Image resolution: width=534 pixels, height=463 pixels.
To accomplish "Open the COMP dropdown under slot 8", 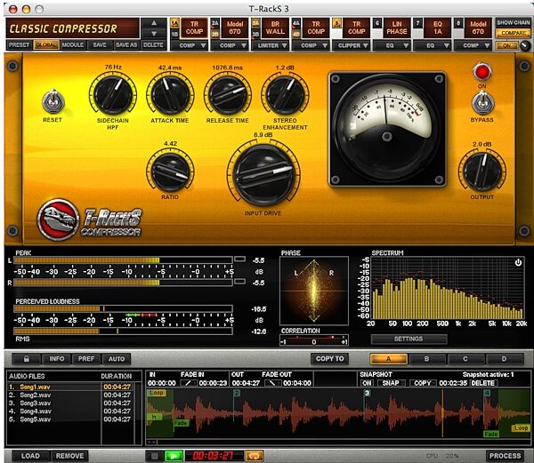I will [x=473, y=45].
